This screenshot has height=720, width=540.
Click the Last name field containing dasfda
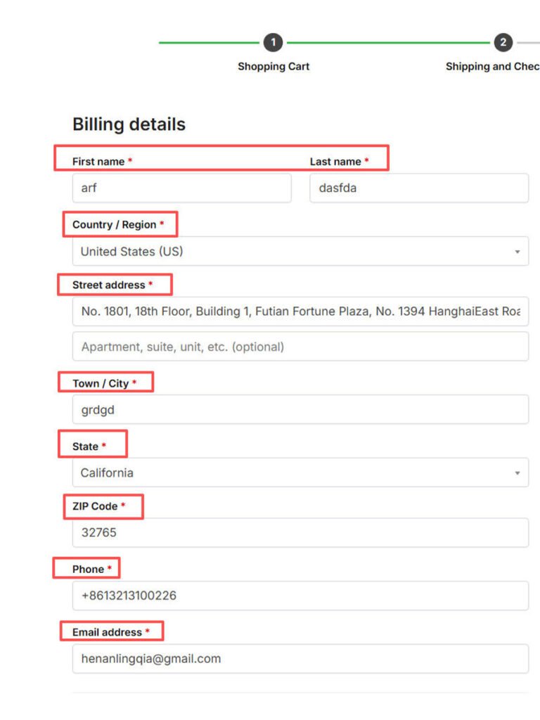[x=418, y=188]
